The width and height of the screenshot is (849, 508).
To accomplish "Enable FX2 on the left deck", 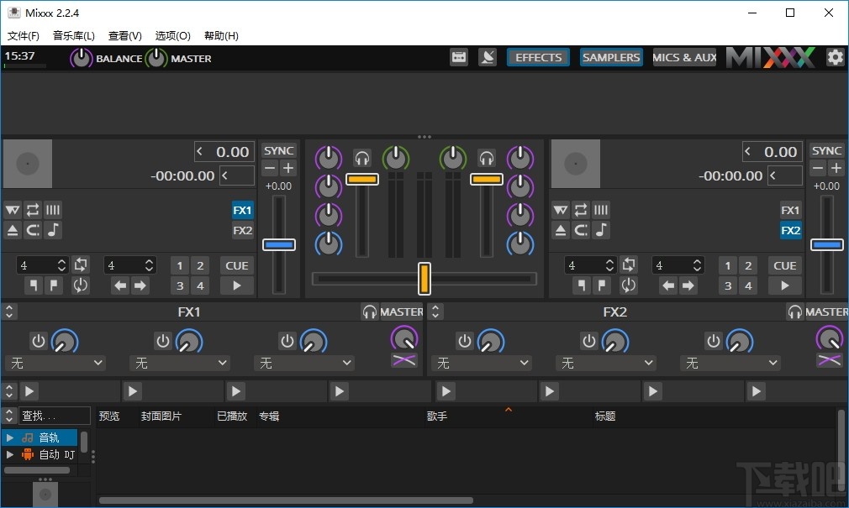I will (x=242, y=230).
